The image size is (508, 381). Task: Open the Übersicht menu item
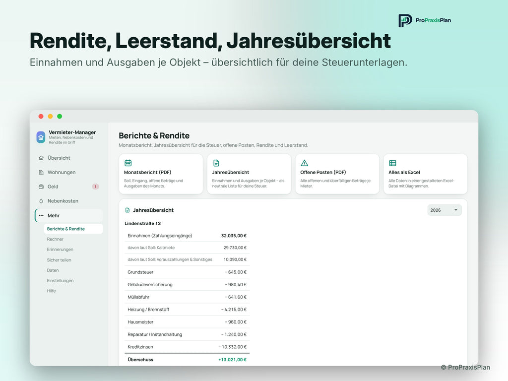(68, 158)
